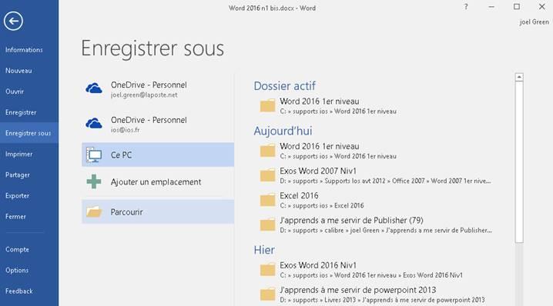Image resolution: width=553 pixels, height=306 pixels.
Task: Choose OneDrive cloud icon for ios@ios.fr
Action: coord(94,123)
